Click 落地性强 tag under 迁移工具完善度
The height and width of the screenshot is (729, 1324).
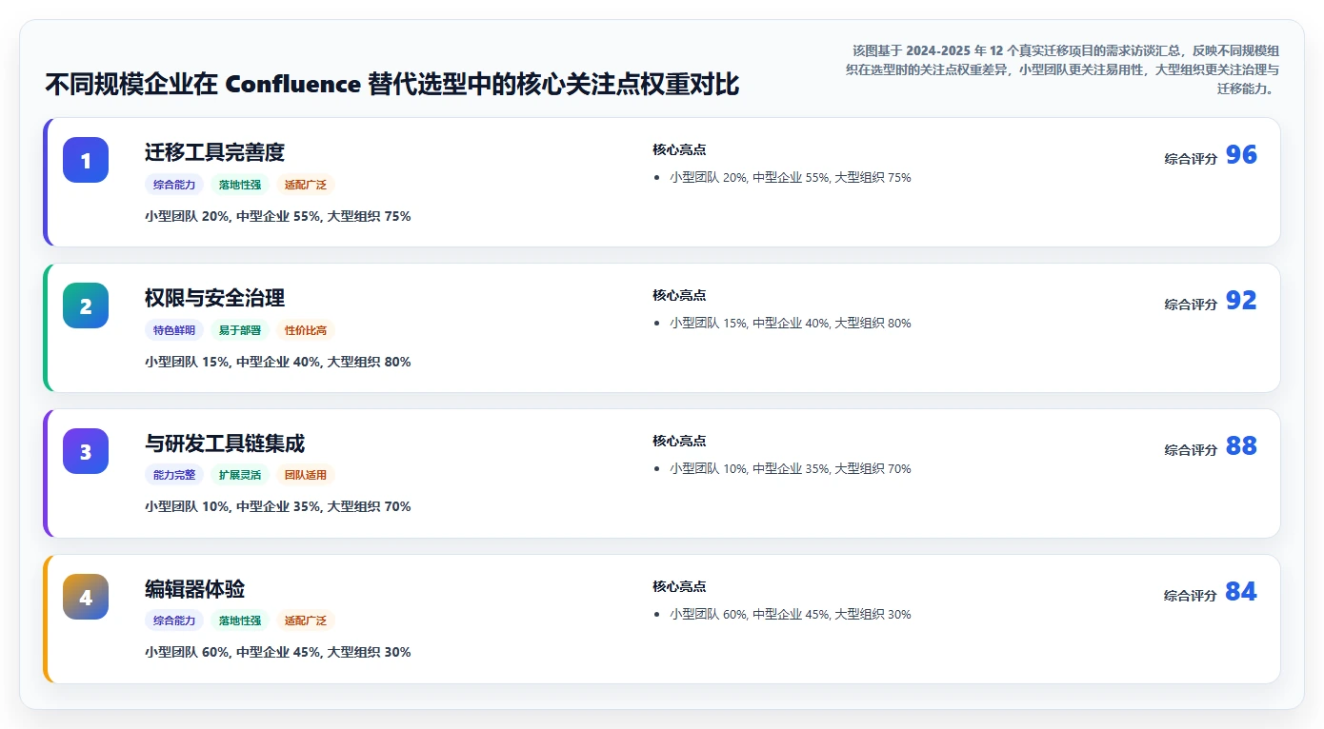[x=240, y=185]
